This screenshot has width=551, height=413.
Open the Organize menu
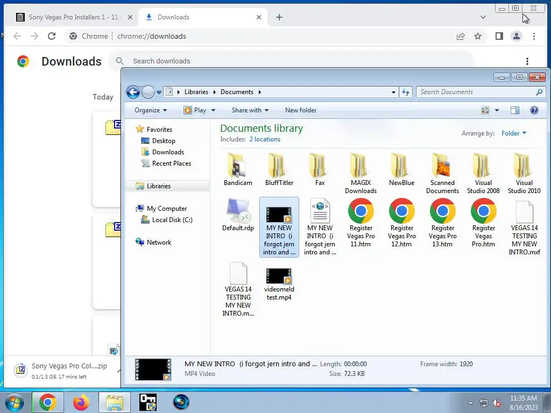tap(151, 110)
